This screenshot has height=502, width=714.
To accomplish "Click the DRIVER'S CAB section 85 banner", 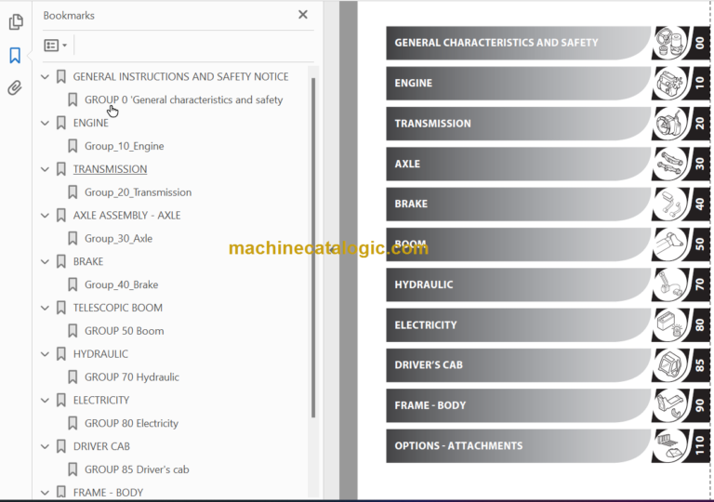I will 548,365.
